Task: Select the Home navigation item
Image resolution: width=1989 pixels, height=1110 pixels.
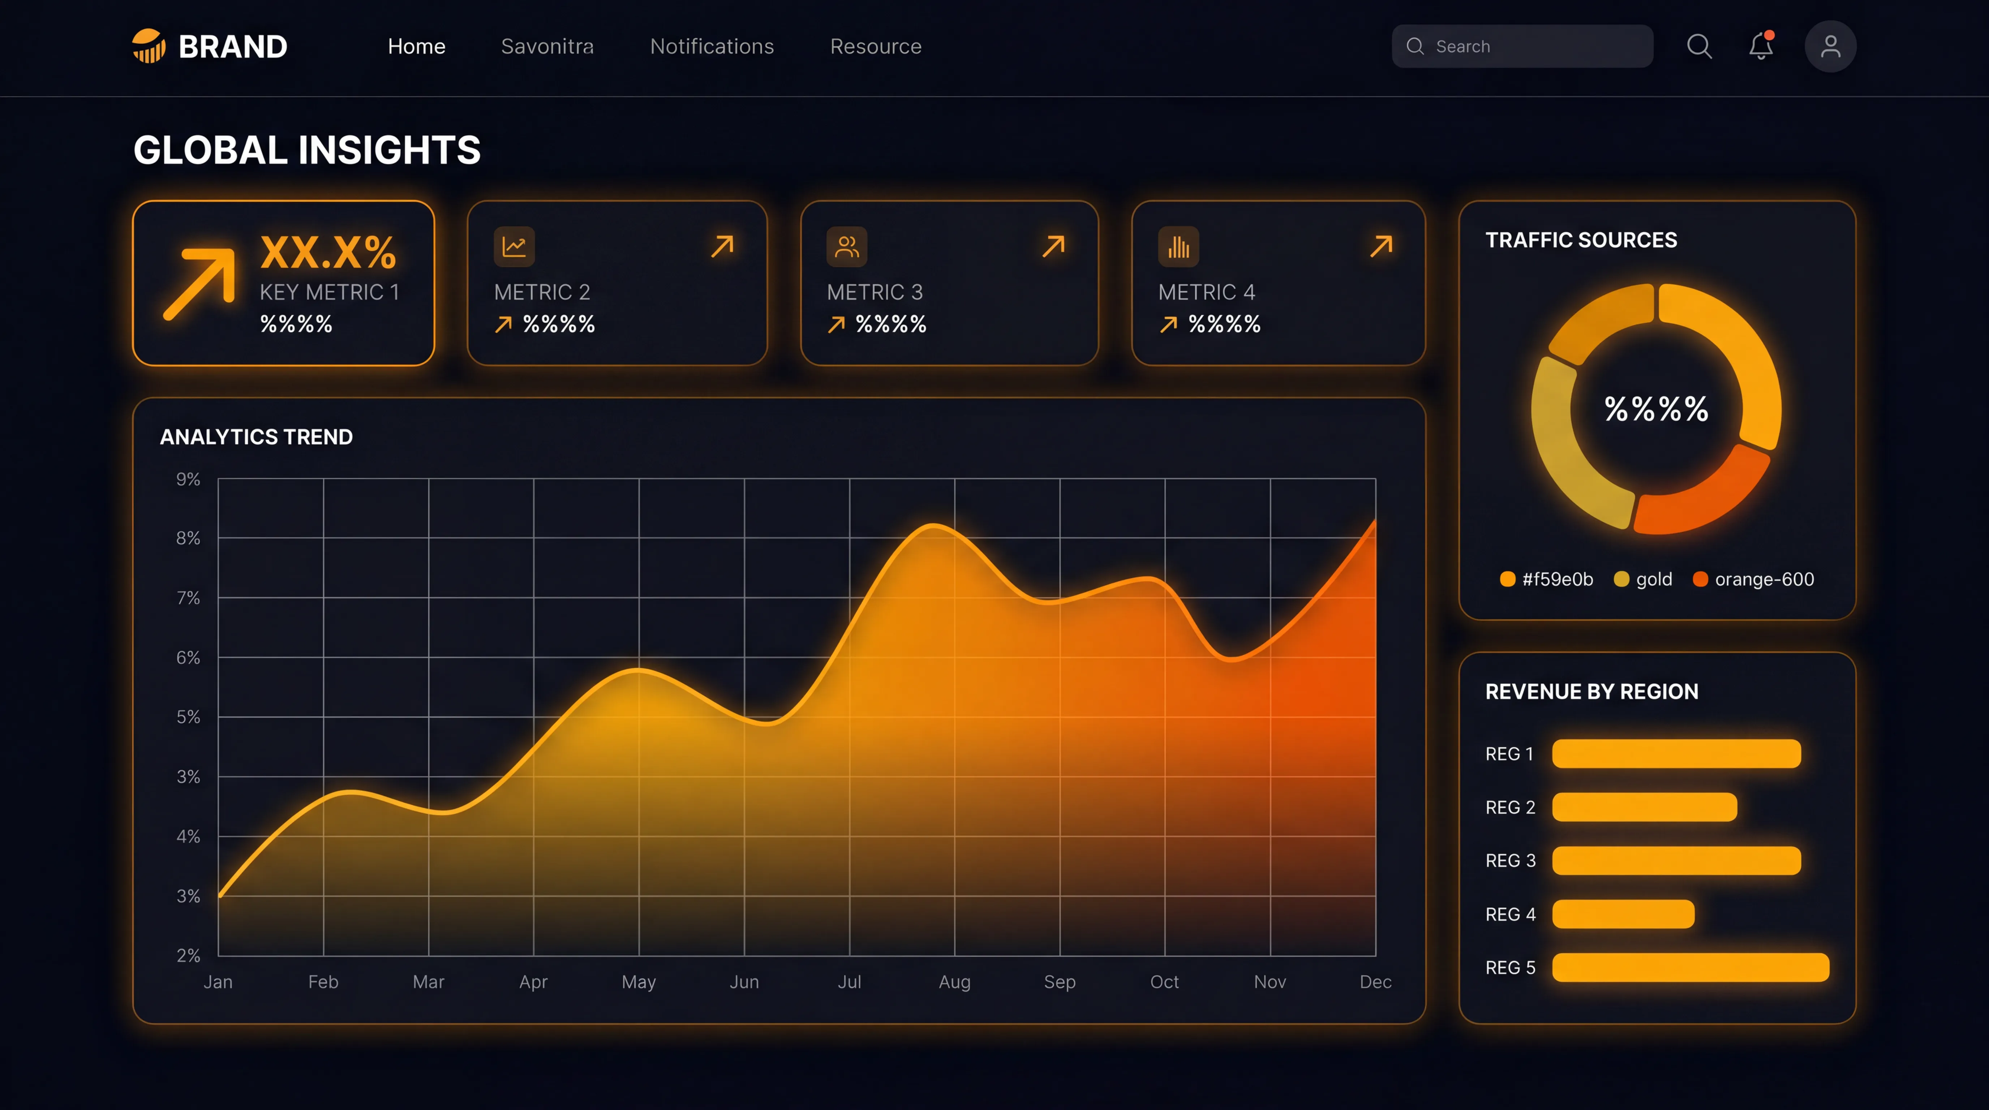Action: (x=416, y=46)
